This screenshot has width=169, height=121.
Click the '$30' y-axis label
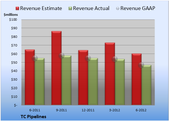click(14, 79)
